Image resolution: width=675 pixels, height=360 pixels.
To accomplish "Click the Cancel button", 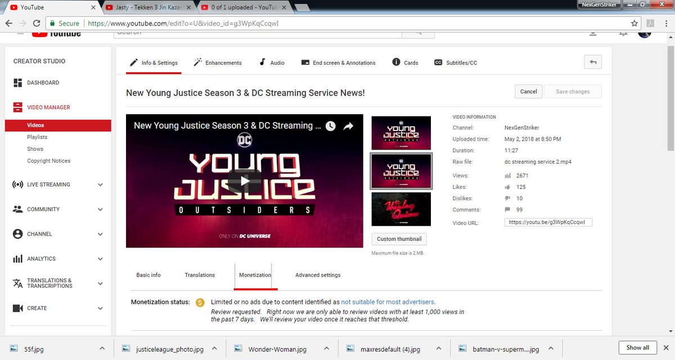I will (529, 92).
